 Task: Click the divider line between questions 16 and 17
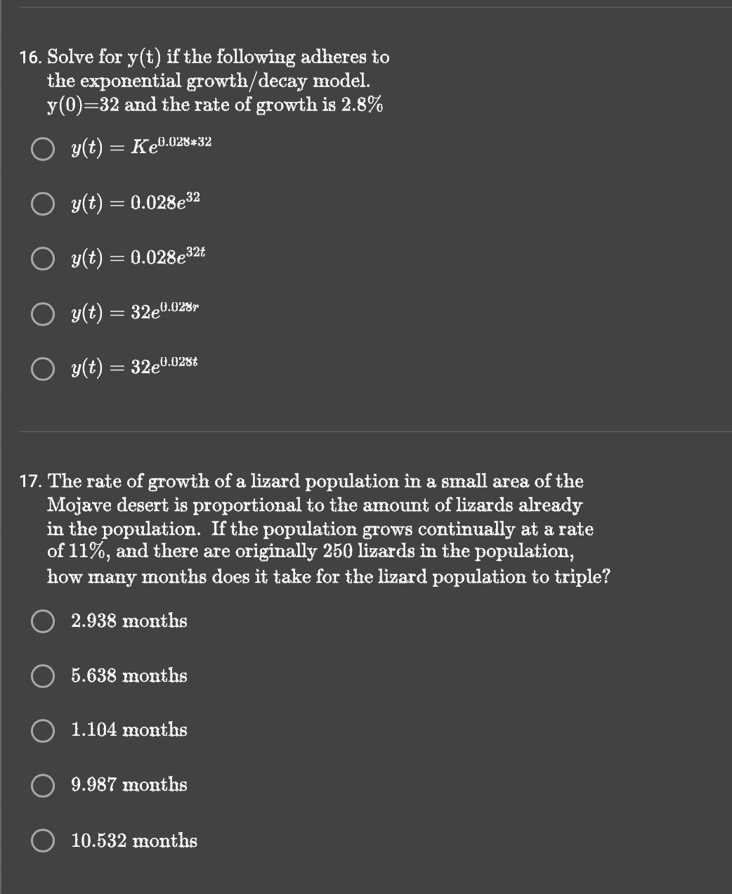(x=365, y=432)
